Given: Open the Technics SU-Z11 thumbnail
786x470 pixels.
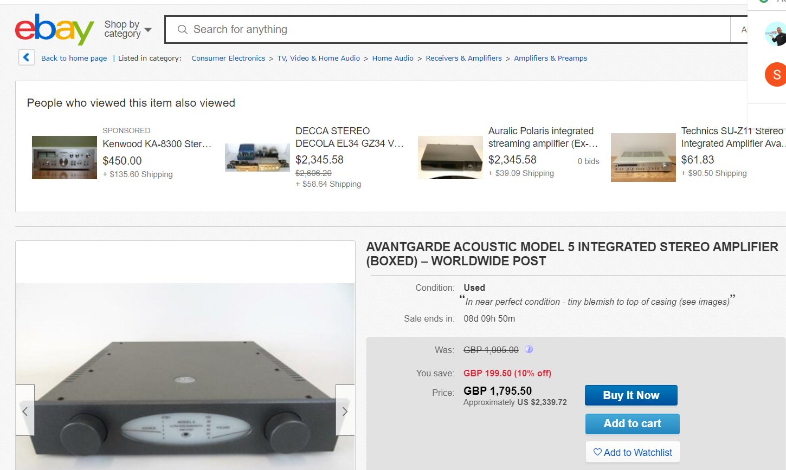Looking at the screenshot, I should (643, 158).
